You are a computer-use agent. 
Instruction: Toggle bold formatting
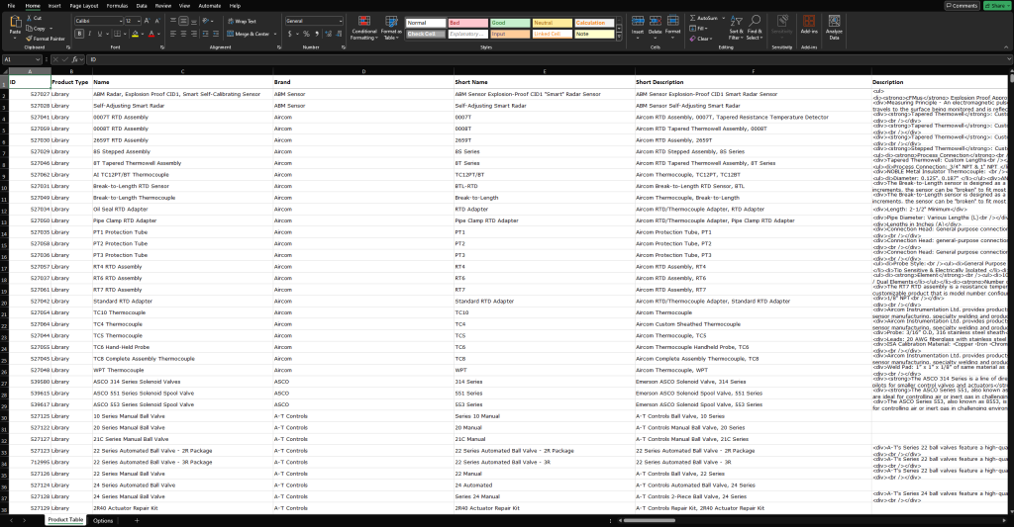coord(79,33)
